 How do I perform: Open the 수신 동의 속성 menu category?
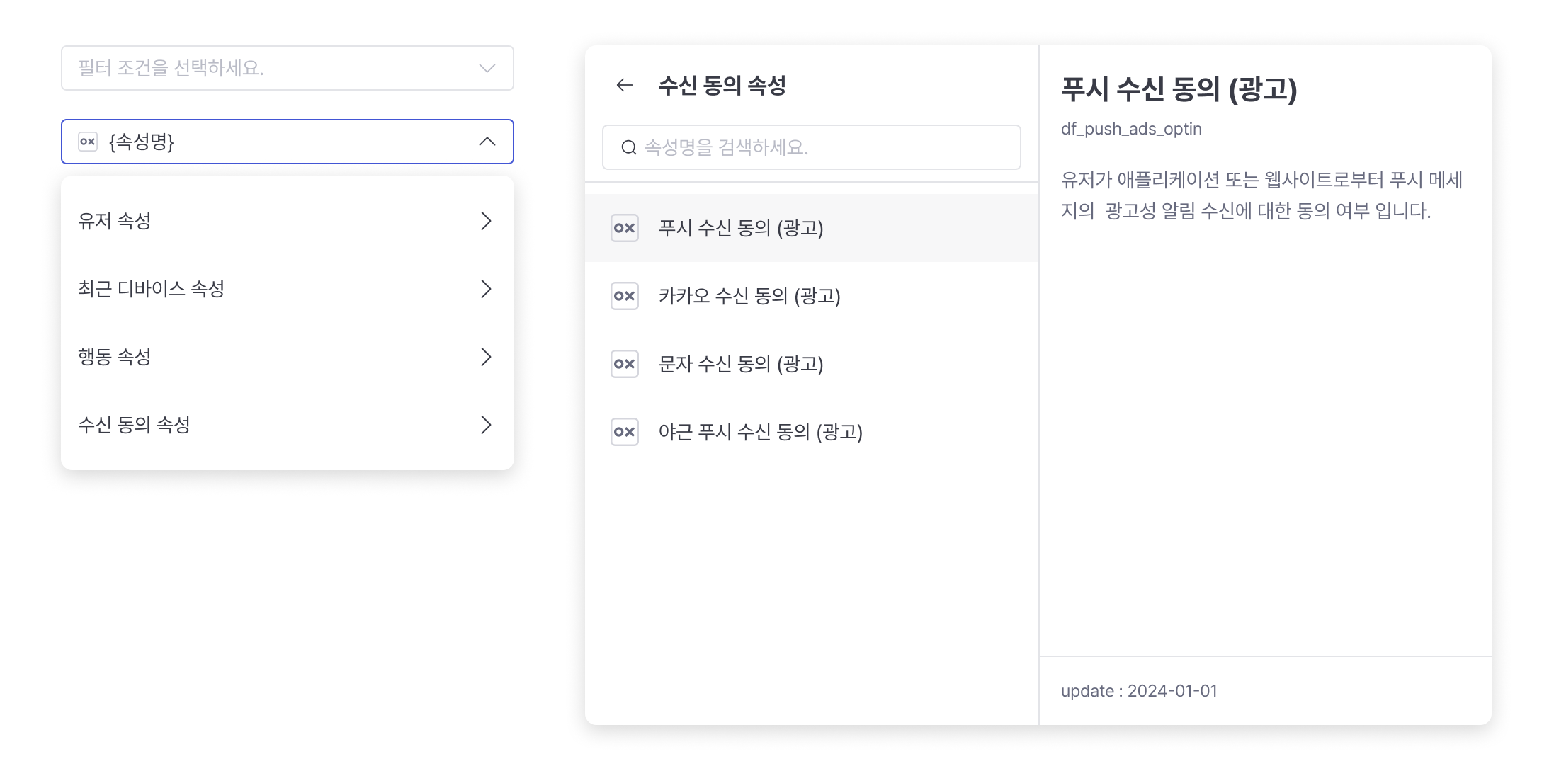click(x=288, y=425)
